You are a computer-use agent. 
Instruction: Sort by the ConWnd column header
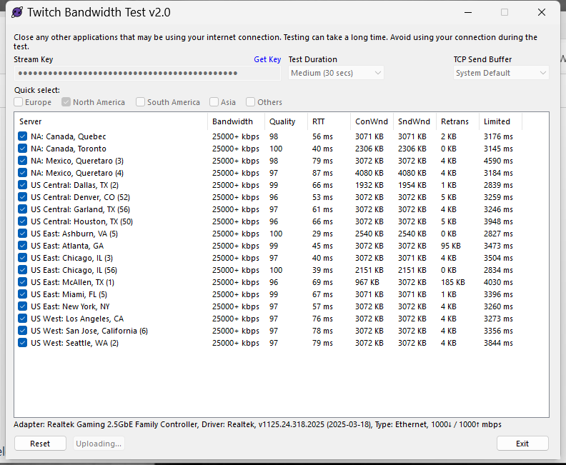(x=372, y=121)
